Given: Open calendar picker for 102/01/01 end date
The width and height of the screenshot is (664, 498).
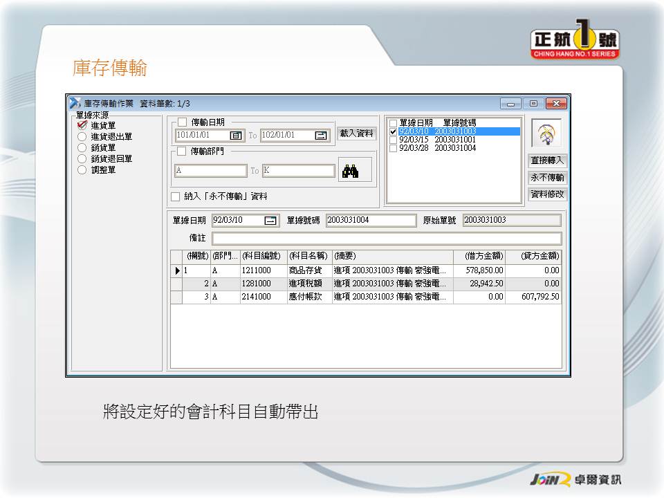Looking at the screenshot, I should point(321,136).
